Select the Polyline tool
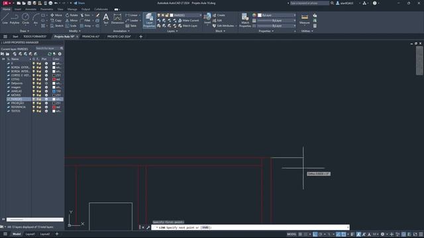This screenshot has height=238, width=424. (15, 19)
